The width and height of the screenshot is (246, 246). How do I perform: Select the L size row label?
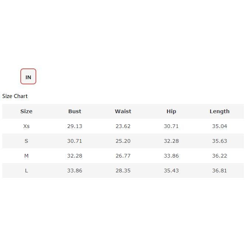[26, 171]
